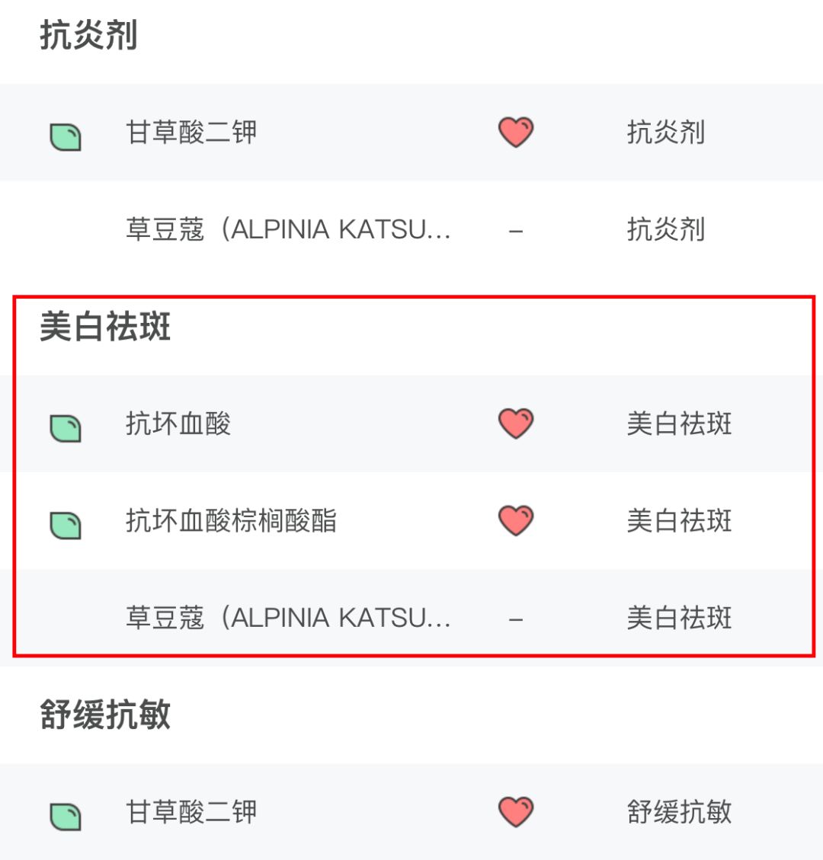This screenshot has width=823, height=860.
Task: Select 抗坏血酸棕榈酸酯 ingredient name
Action: pyautogui.click(x=231, y=521)
